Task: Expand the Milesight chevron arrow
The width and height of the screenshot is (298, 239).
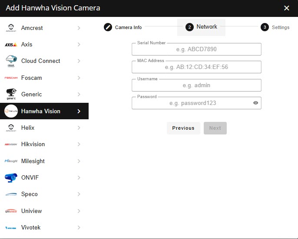Action: click(79, 161)
